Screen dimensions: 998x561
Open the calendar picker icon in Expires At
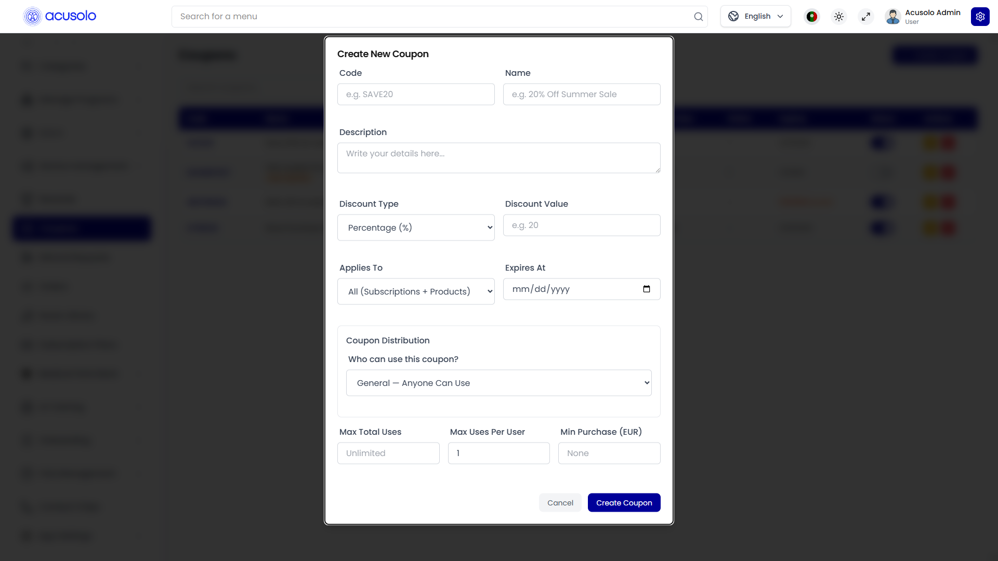(x=646, y=289)
